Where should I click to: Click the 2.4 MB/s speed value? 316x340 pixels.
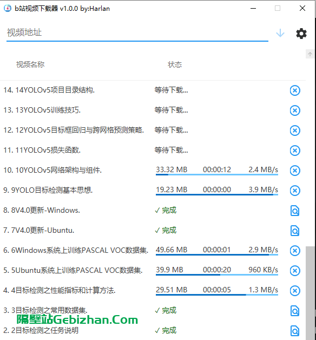(x=263, y=169)
